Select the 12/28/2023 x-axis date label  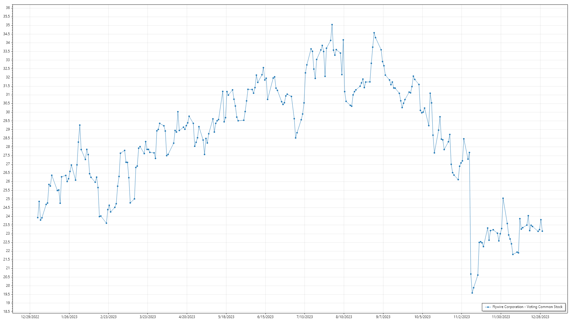(540, 317)
